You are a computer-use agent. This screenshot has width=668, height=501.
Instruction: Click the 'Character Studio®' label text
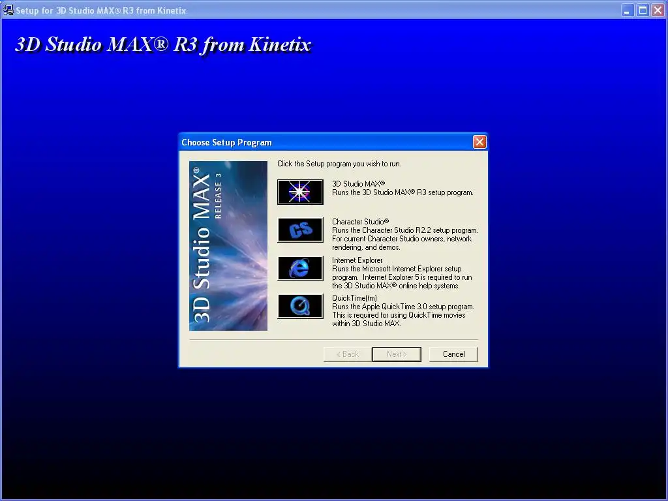pyautogui.click(x=360, y=222)
